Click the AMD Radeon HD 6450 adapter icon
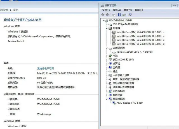 click(114, 103)
